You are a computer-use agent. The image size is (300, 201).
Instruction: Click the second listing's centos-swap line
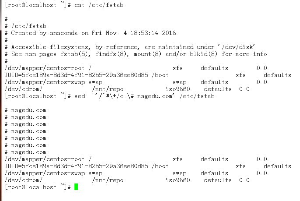136,173
